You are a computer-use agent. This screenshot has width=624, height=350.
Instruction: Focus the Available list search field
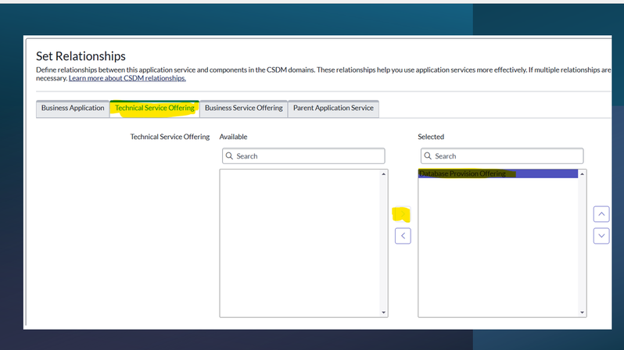click(309, 156)
